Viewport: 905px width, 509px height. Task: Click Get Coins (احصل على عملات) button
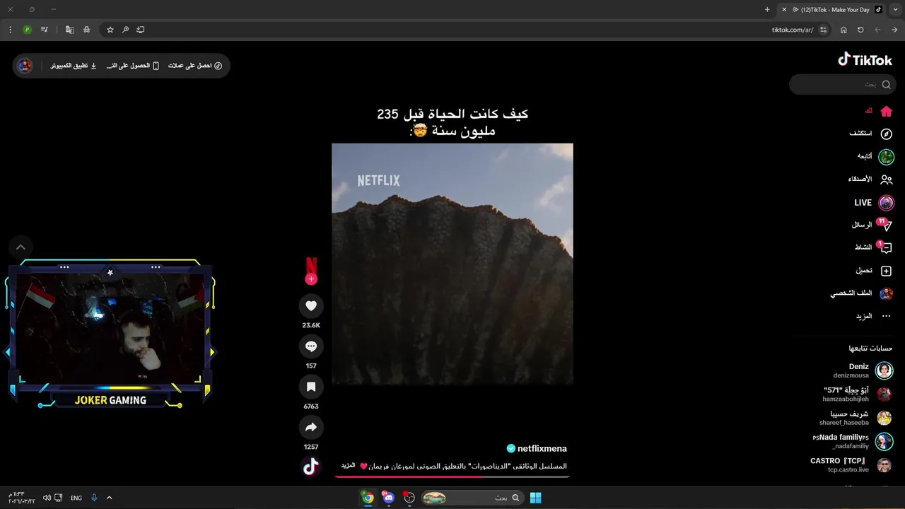click(x=195, y=66)
